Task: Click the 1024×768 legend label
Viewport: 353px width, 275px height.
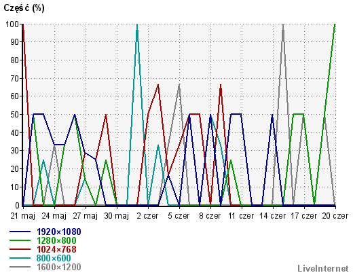Action: coord(56,249)
